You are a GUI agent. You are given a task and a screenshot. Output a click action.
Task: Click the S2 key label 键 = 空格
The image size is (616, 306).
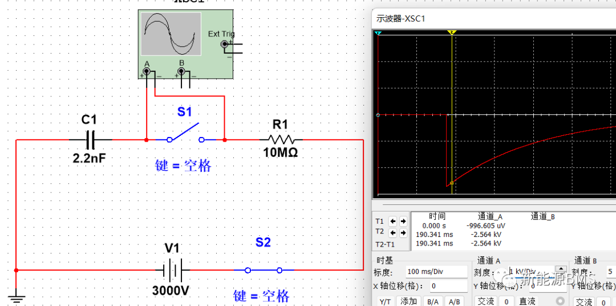pyautogui.click(x=262, y=295)
